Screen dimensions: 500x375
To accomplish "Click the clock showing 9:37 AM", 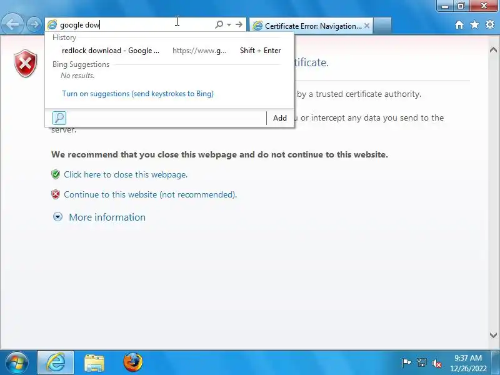I will 468,357.
